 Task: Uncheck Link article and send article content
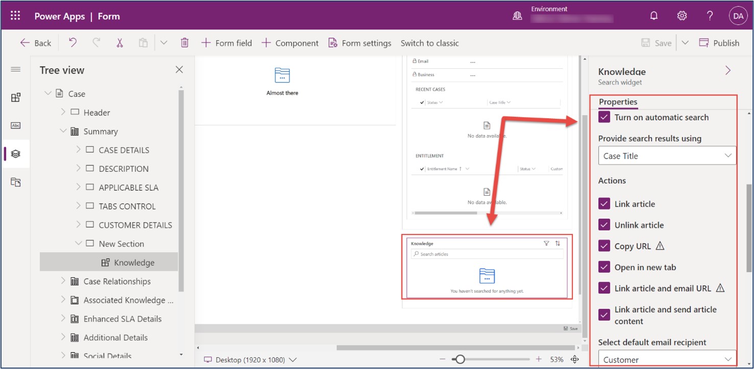click(604, 315)
